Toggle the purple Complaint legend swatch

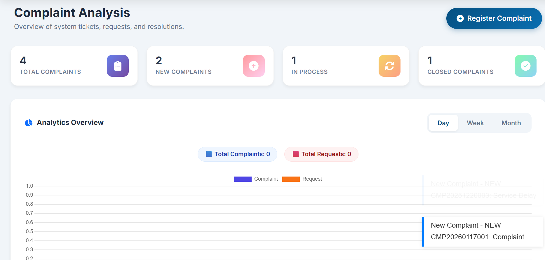pyautogui.click(x=243, y=179)
